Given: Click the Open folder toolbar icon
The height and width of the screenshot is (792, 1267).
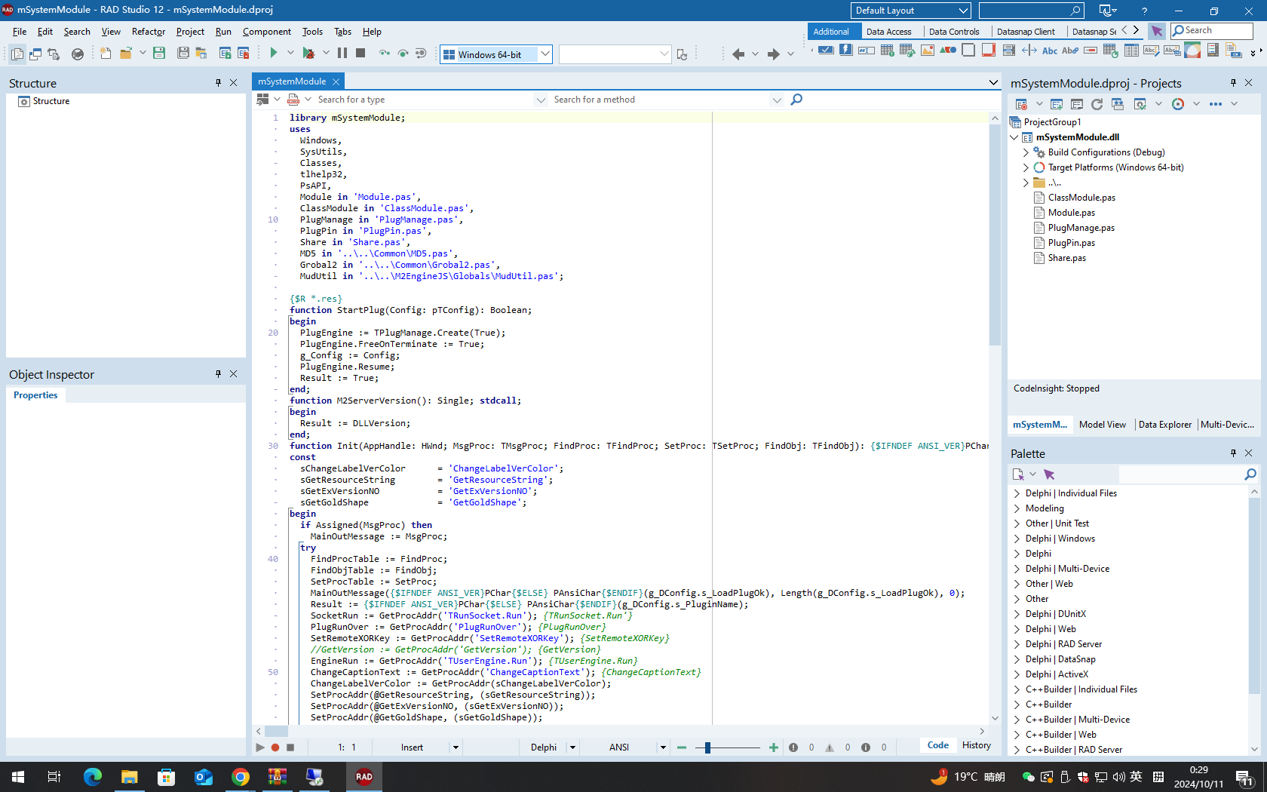Looking at the screenshot, I should click(x=126, y=53).
